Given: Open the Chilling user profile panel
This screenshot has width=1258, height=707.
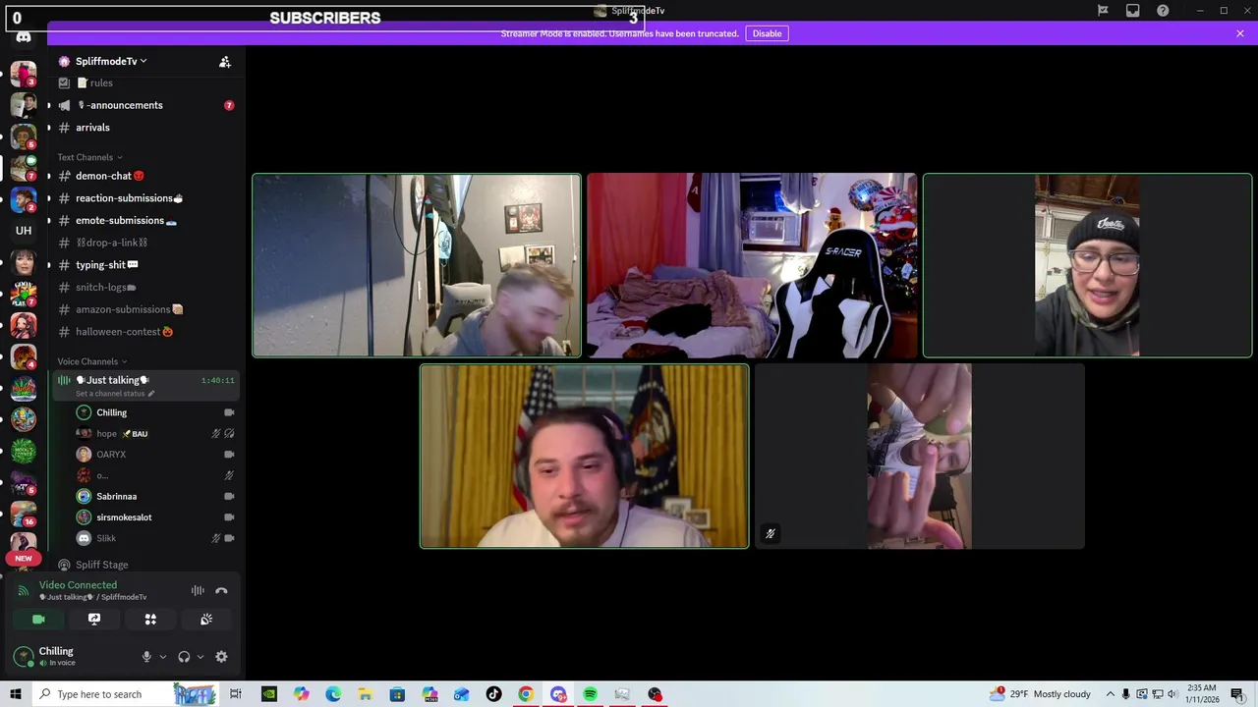Looking at the screenshot, I should click(x=69, y=656).
